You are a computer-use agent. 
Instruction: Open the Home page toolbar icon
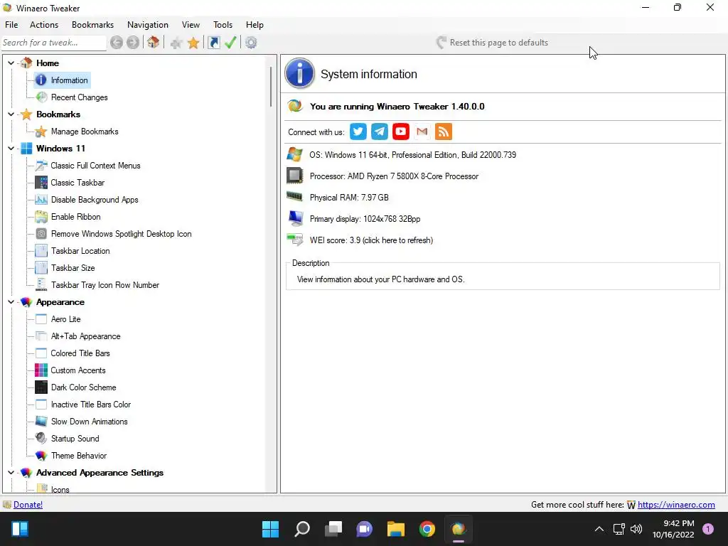pos(154,43)
